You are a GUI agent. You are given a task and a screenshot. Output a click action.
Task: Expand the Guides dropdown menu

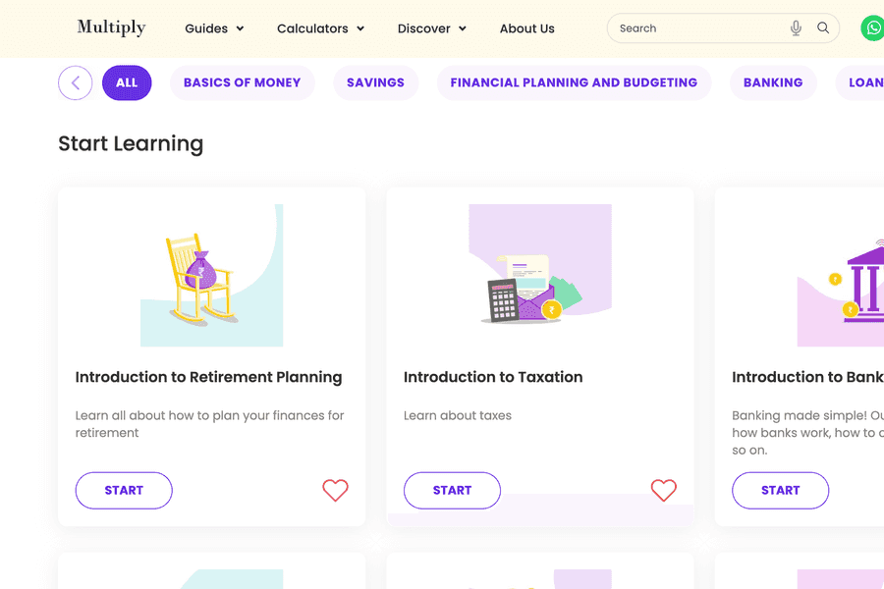click(x=214, y=28)
